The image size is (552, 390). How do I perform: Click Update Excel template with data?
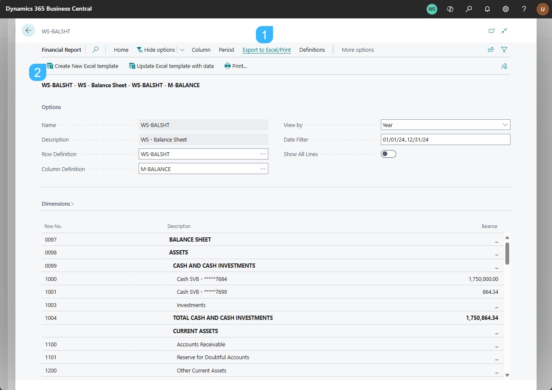pyautogui.click(x=171, y=66)
